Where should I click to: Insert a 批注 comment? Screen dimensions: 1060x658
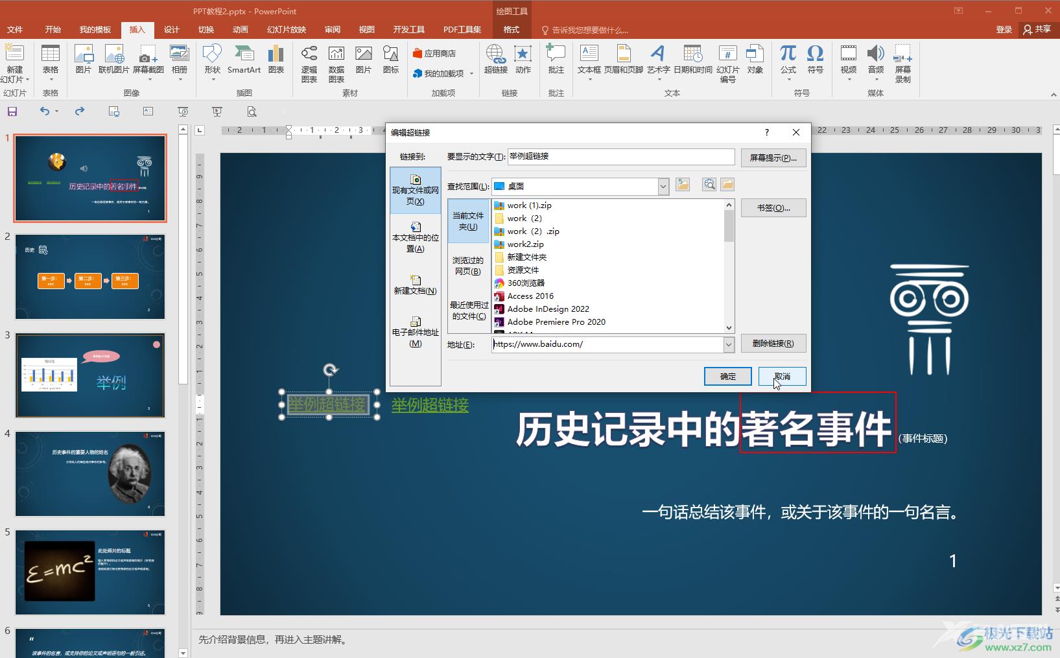click(556, 60)
